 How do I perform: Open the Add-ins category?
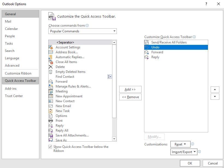[20, 89]
